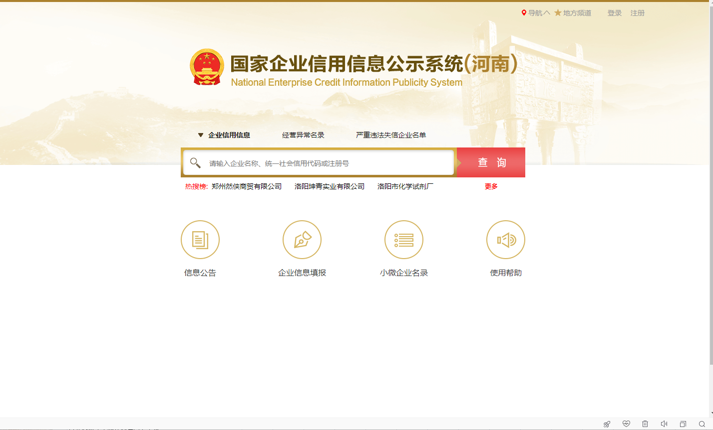Click the heart health-check icon in status bar
Image resolution: width=713 pixels, height=430 pixels.
(626, 424)
